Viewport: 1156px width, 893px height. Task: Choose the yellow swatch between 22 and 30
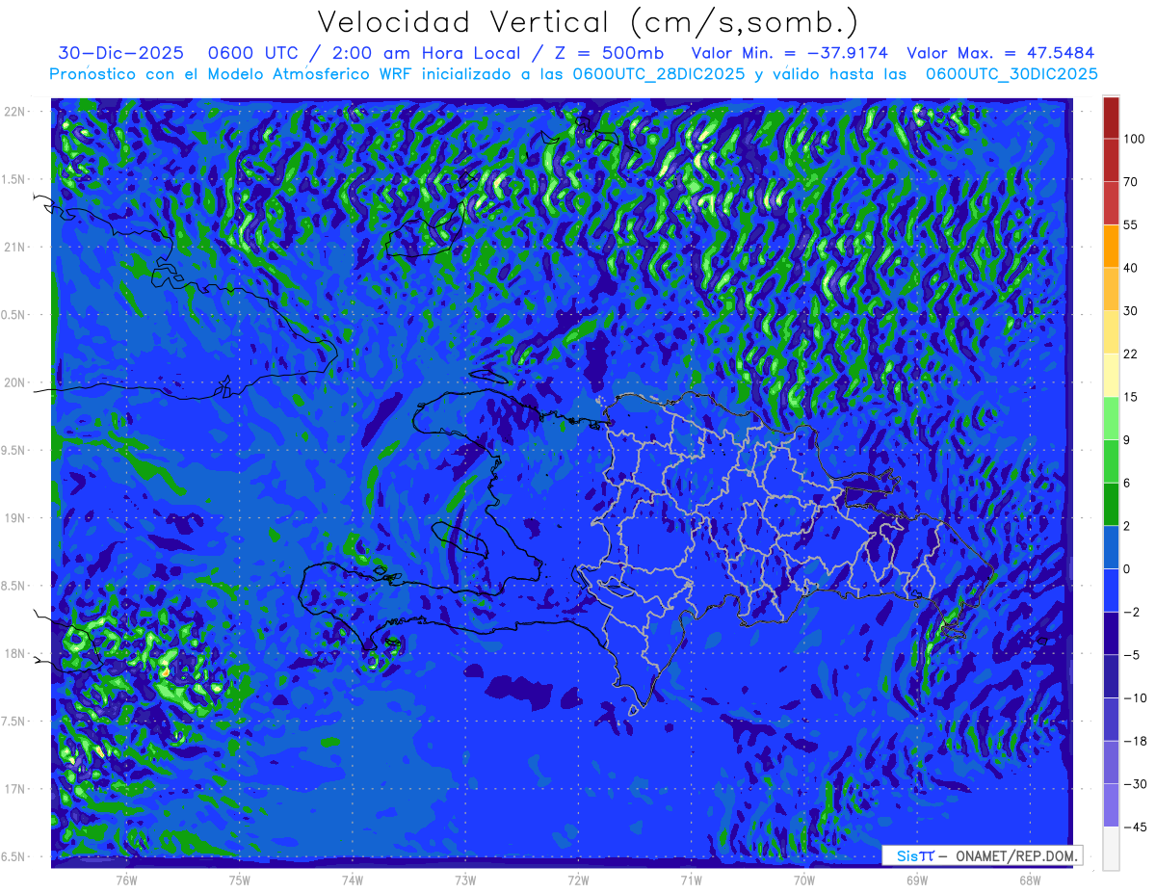click(x=1111, y=331)
